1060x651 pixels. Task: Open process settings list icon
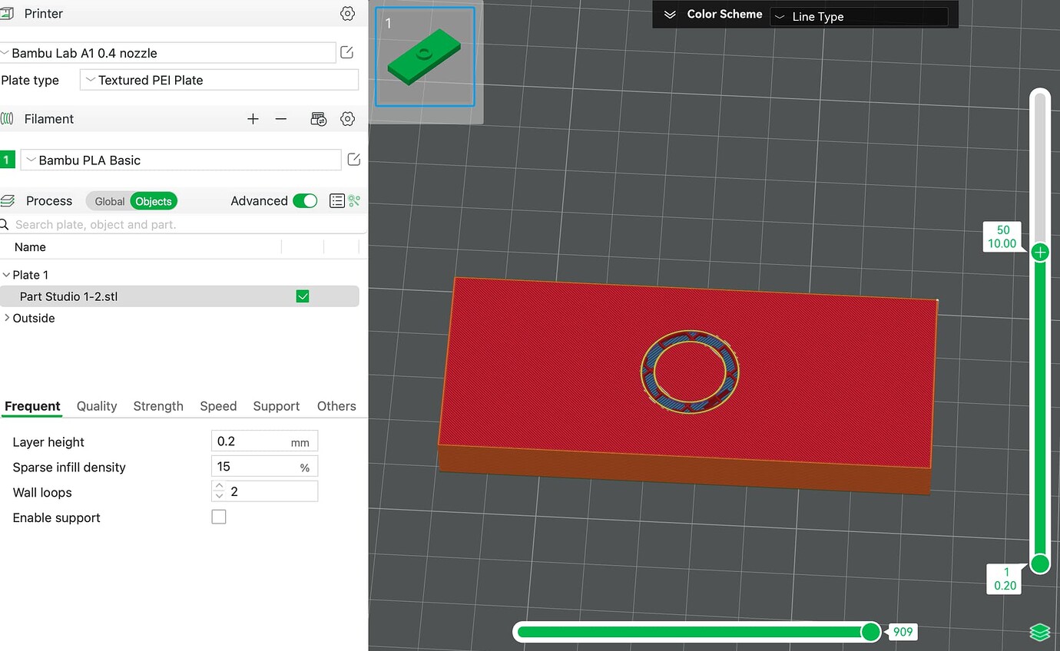click(x=336, y=201)
